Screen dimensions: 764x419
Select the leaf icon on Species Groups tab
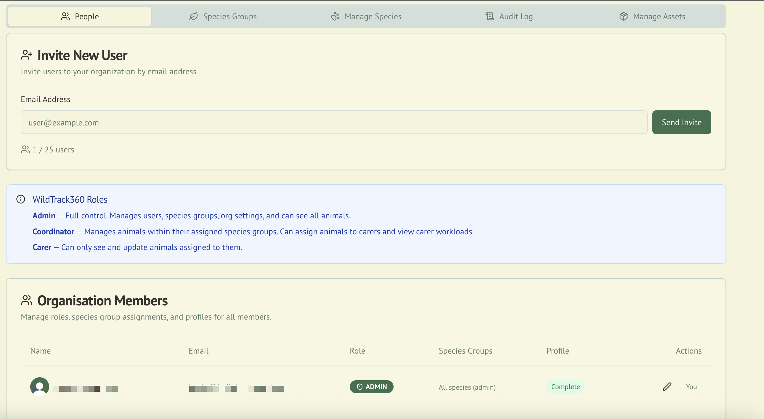pos(193,16)
